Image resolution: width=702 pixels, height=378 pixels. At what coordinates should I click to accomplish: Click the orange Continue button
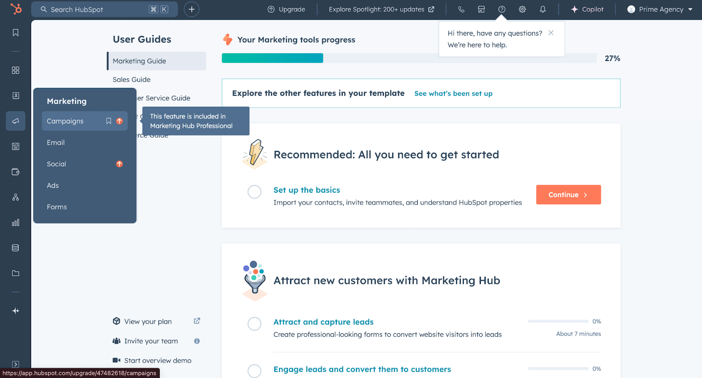pos(568,194)
